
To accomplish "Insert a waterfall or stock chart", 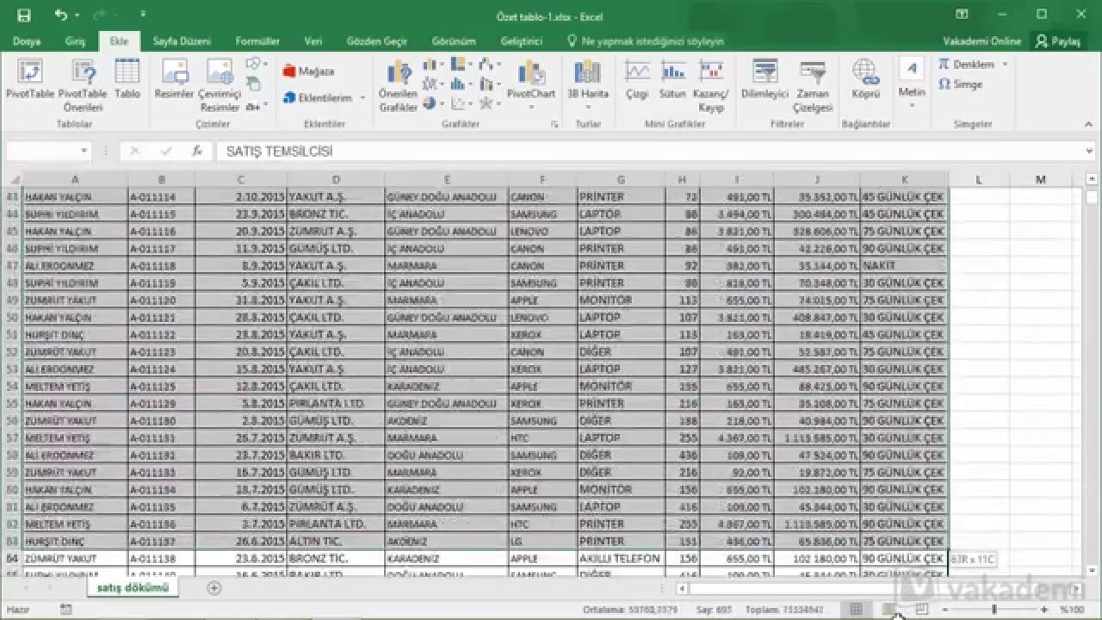I will click(490, 65).
